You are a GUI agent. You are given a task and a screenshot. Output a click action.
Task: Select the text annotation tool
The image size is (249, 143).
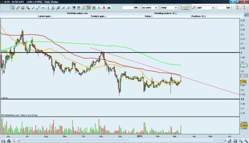point(94,8)
